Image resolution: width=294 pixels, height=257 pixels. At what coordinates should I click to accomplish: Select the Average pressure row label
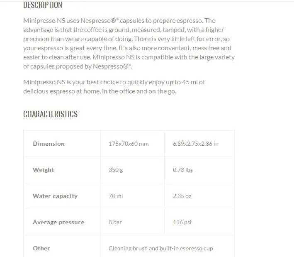58,222
